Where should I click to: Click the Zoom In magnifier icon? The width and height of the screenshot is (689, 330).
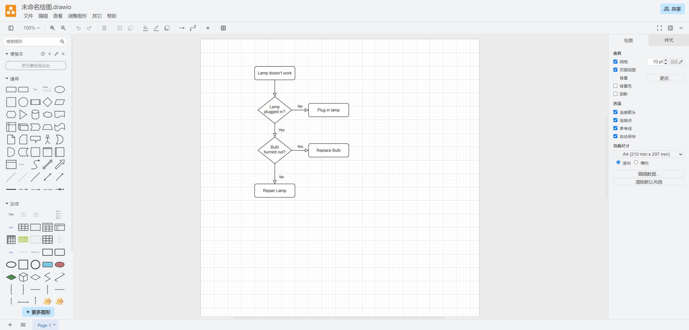click(52, 28)
